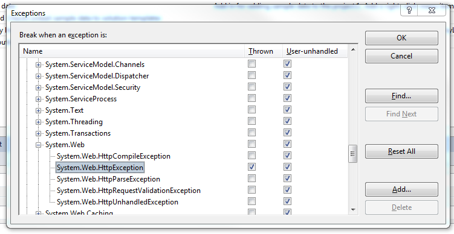Click the Name column header
This screenshot has width=454, height=234.
(132, 51)
